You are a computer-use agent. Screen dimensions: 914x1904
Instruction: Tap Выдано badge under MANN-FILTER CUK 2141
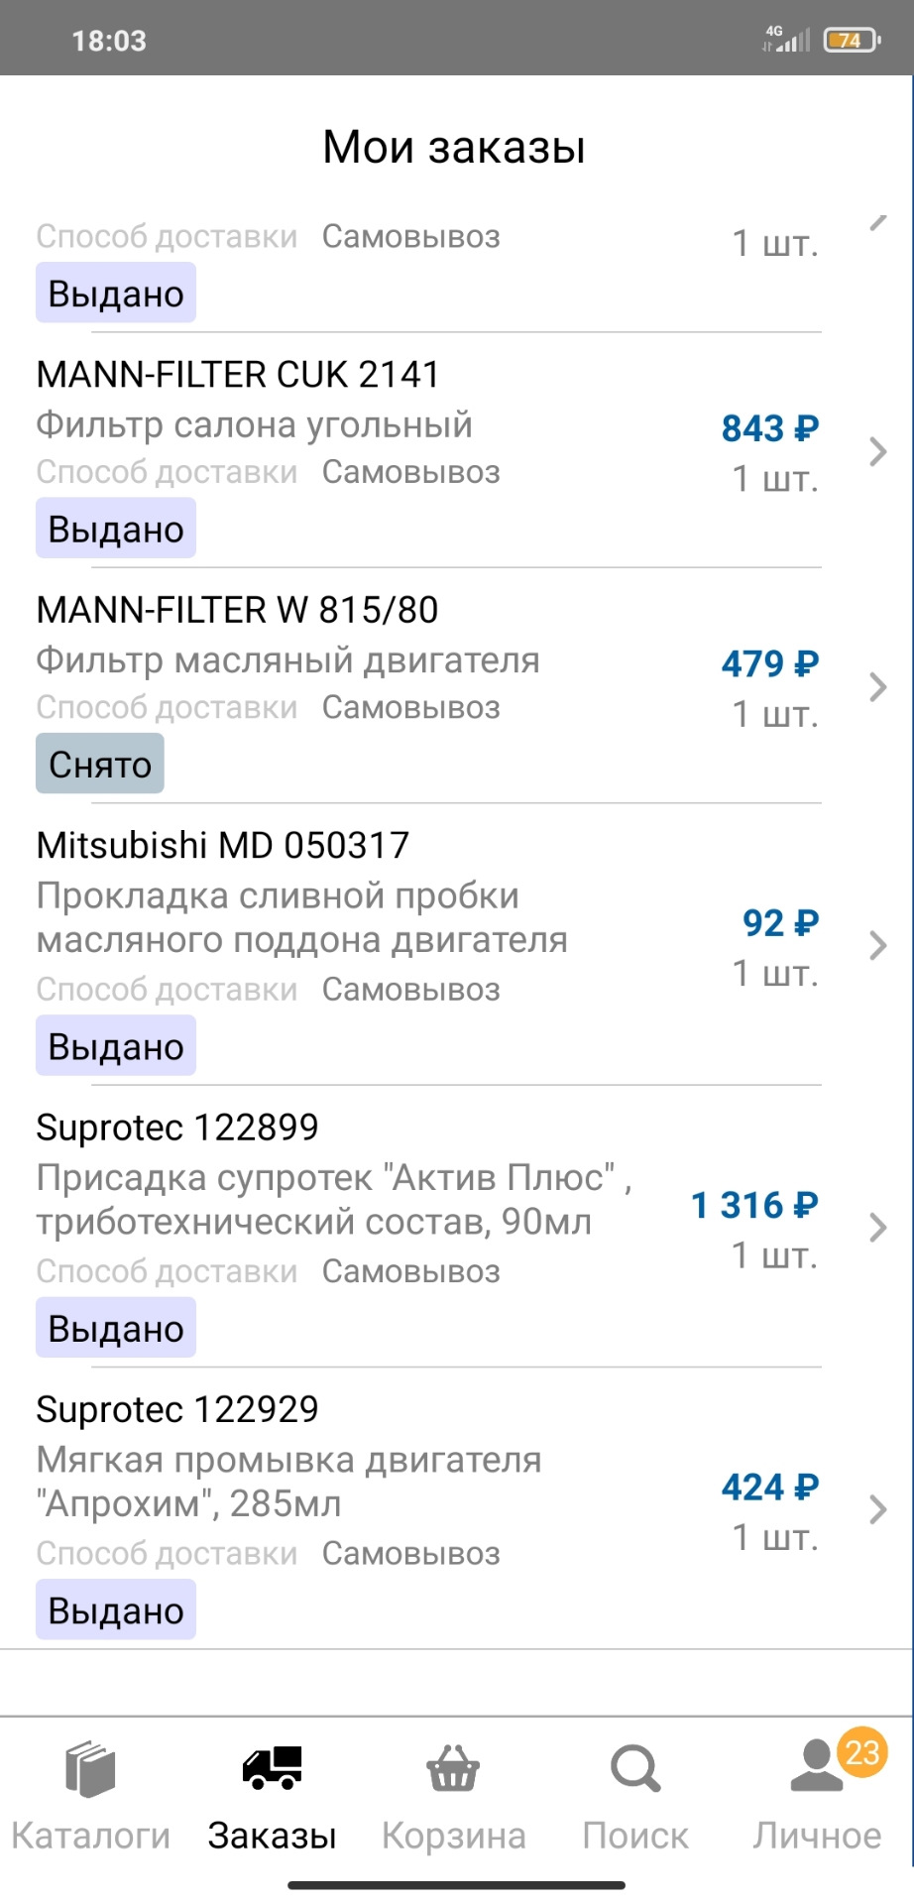[116, 530]
